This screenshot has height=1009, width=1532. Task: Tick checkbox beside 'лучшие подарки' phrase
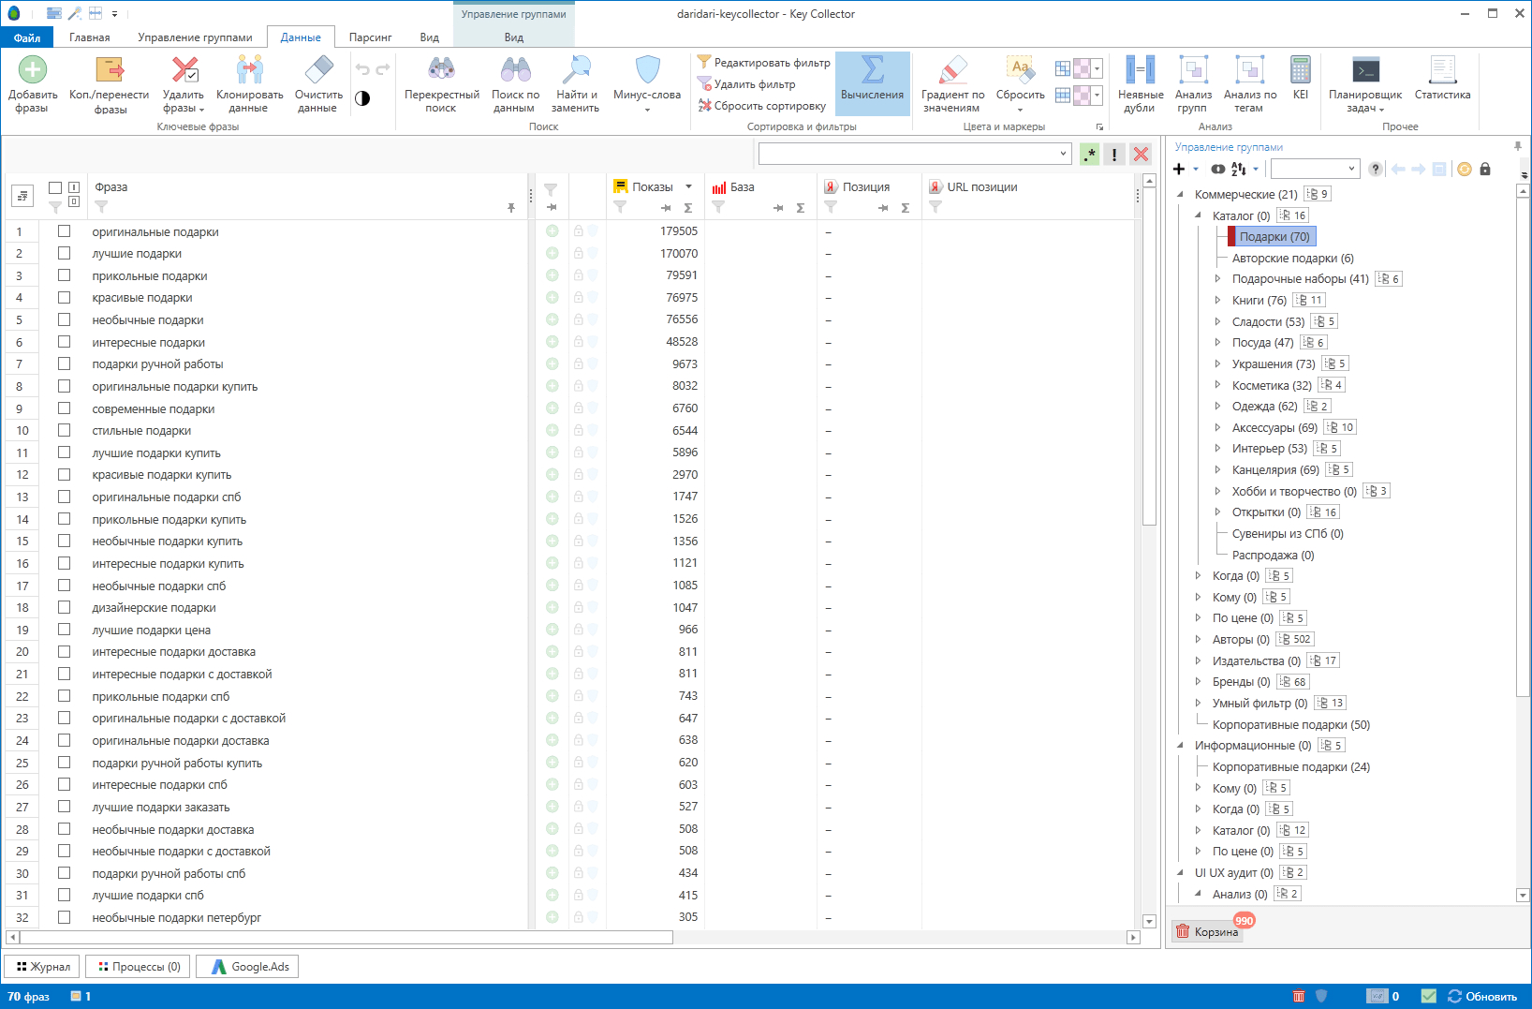(x=65, y=253)
